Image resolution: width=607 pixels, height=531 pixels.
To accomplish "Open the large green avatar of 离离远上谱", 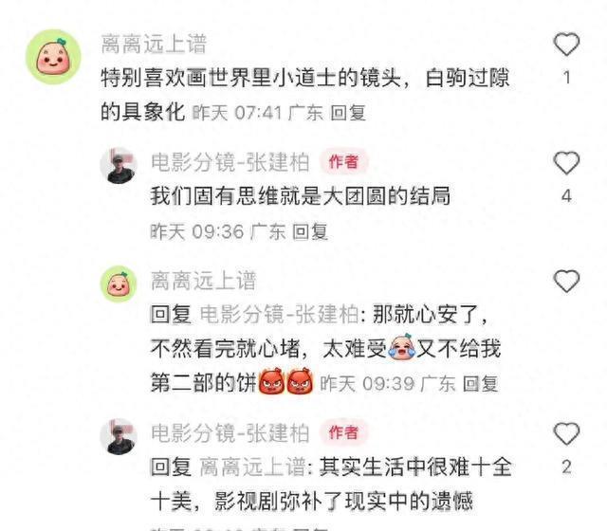I will coord(53,57).
